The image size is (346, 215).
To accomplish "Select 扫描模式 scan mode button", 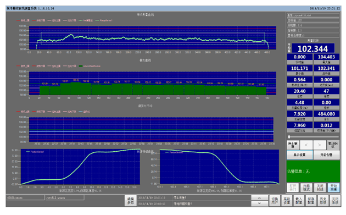I will 306,188.
